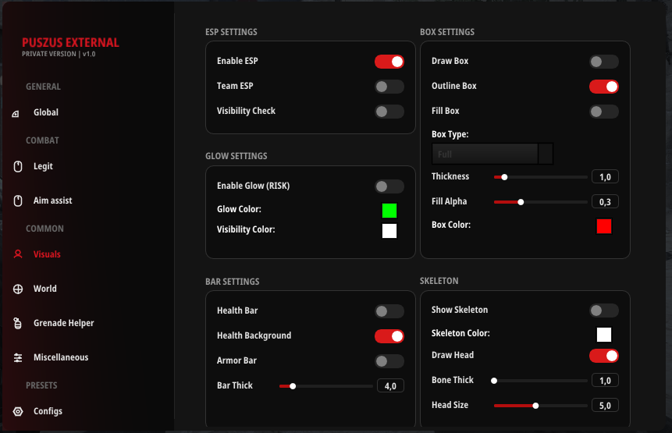
Task: Click the Fill Alpha slider handle
Action: click(521, 202)
